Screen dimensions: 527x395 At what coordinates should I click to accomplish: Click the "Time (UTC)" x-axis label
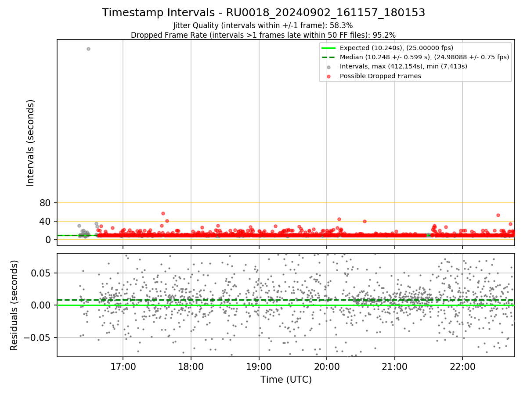[286, 380]
